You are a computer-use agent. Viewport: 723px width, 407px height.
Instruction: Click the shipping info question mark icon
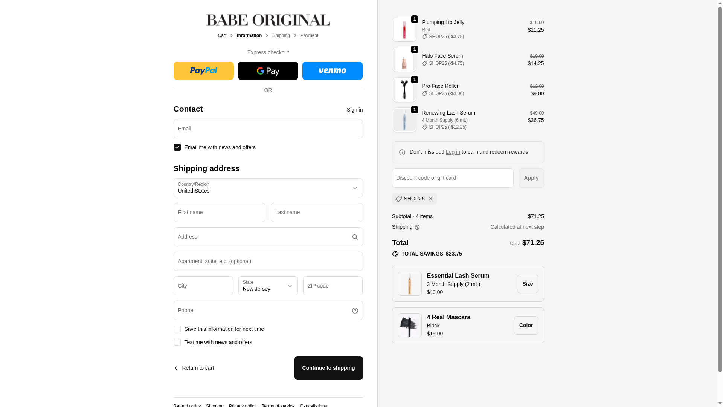(x=417, y=227)
